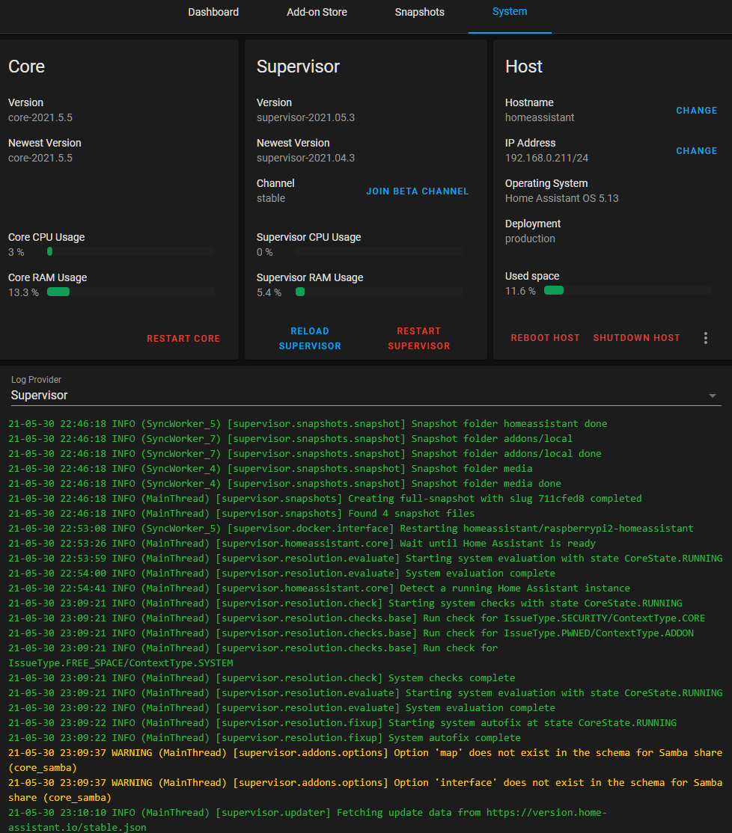Click the 13.3 % Core RAM value

point(23,292)
